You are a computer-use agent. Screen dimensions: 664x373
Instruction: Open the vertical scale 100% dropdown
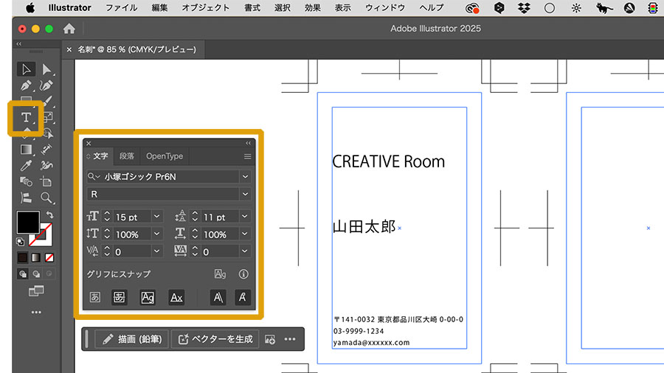[x=156, y=234]
